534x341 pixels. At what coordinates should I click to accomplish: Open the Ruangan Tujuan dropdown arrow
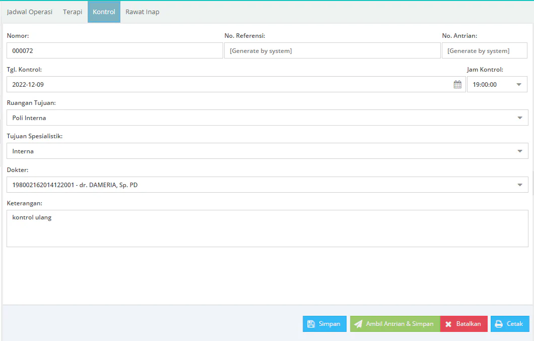(x=520, y=118)
